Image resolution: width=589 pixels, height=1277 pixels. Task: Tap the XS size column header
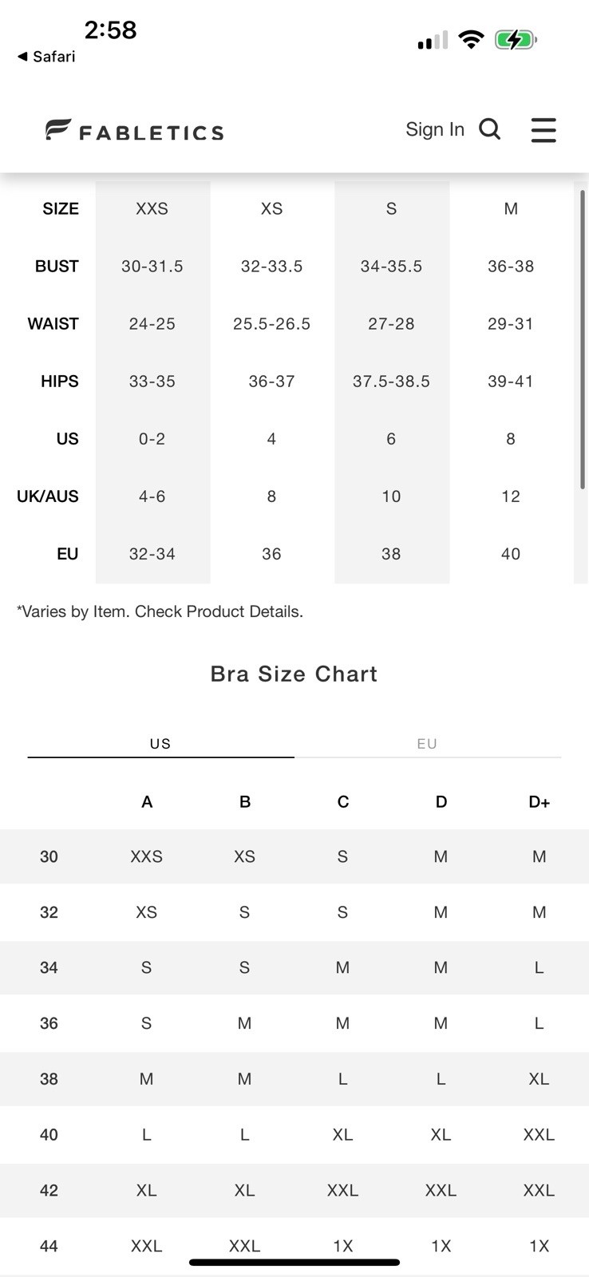(271, 209)
